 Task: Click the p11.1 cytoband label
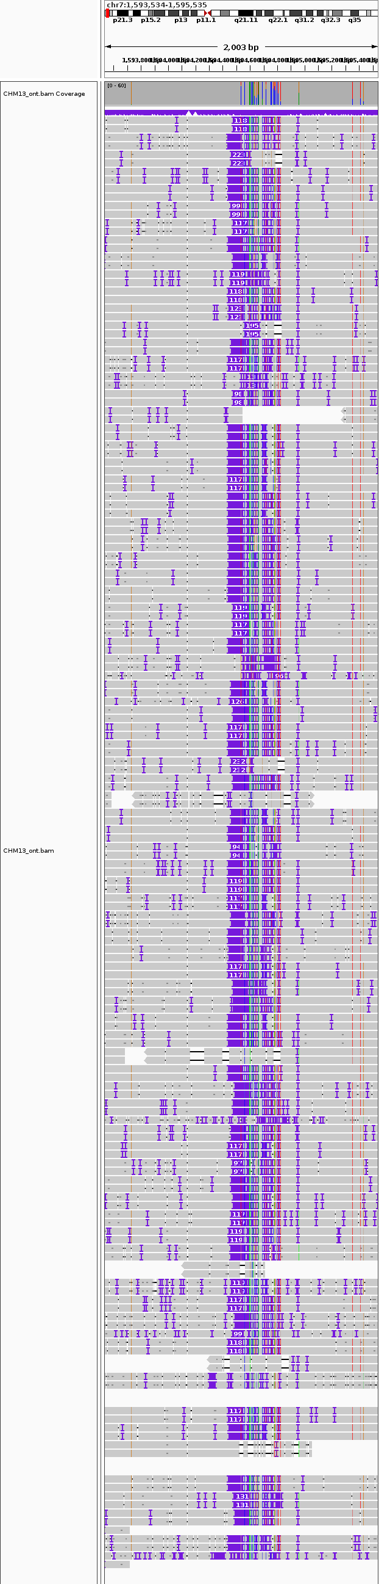click(206, 20)
